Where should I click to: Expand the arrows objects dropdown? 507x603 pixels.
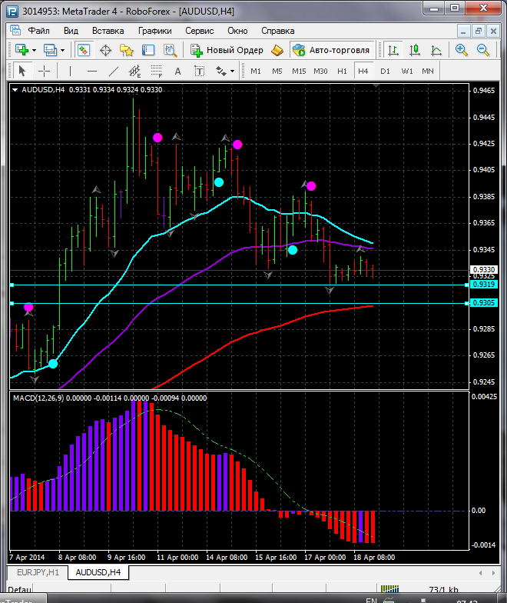[232, 71]
